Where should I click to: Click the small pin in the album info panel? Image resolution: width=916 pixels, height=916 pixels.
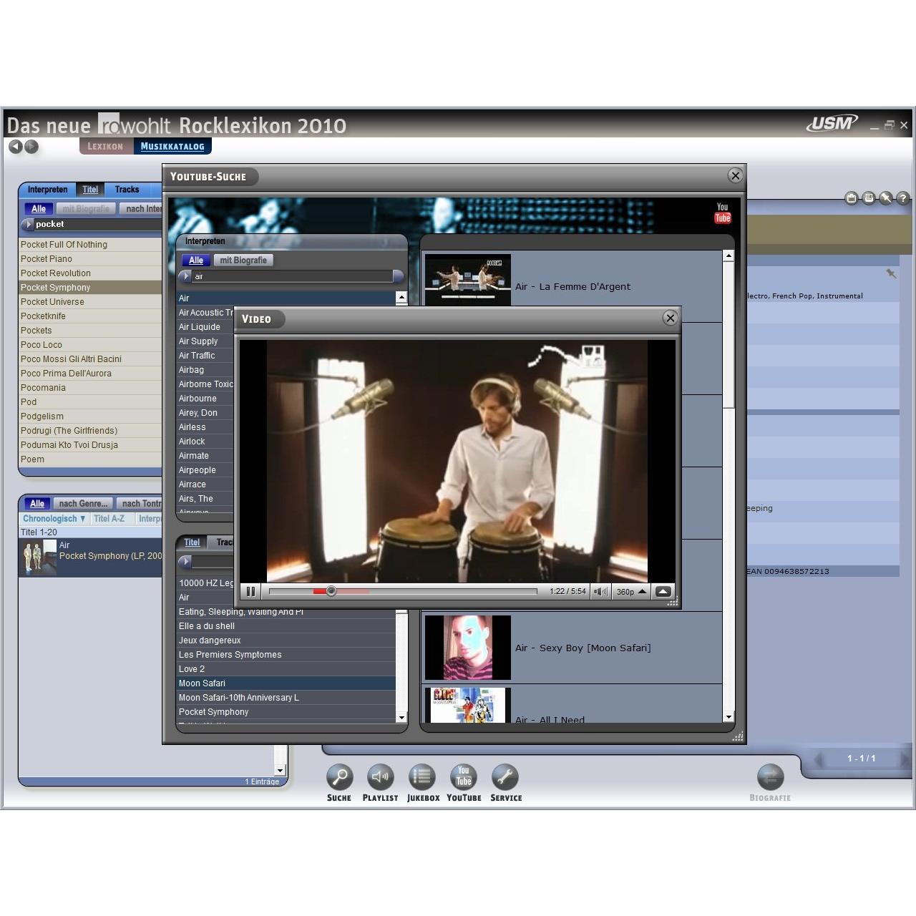click(x=891, y=273)
